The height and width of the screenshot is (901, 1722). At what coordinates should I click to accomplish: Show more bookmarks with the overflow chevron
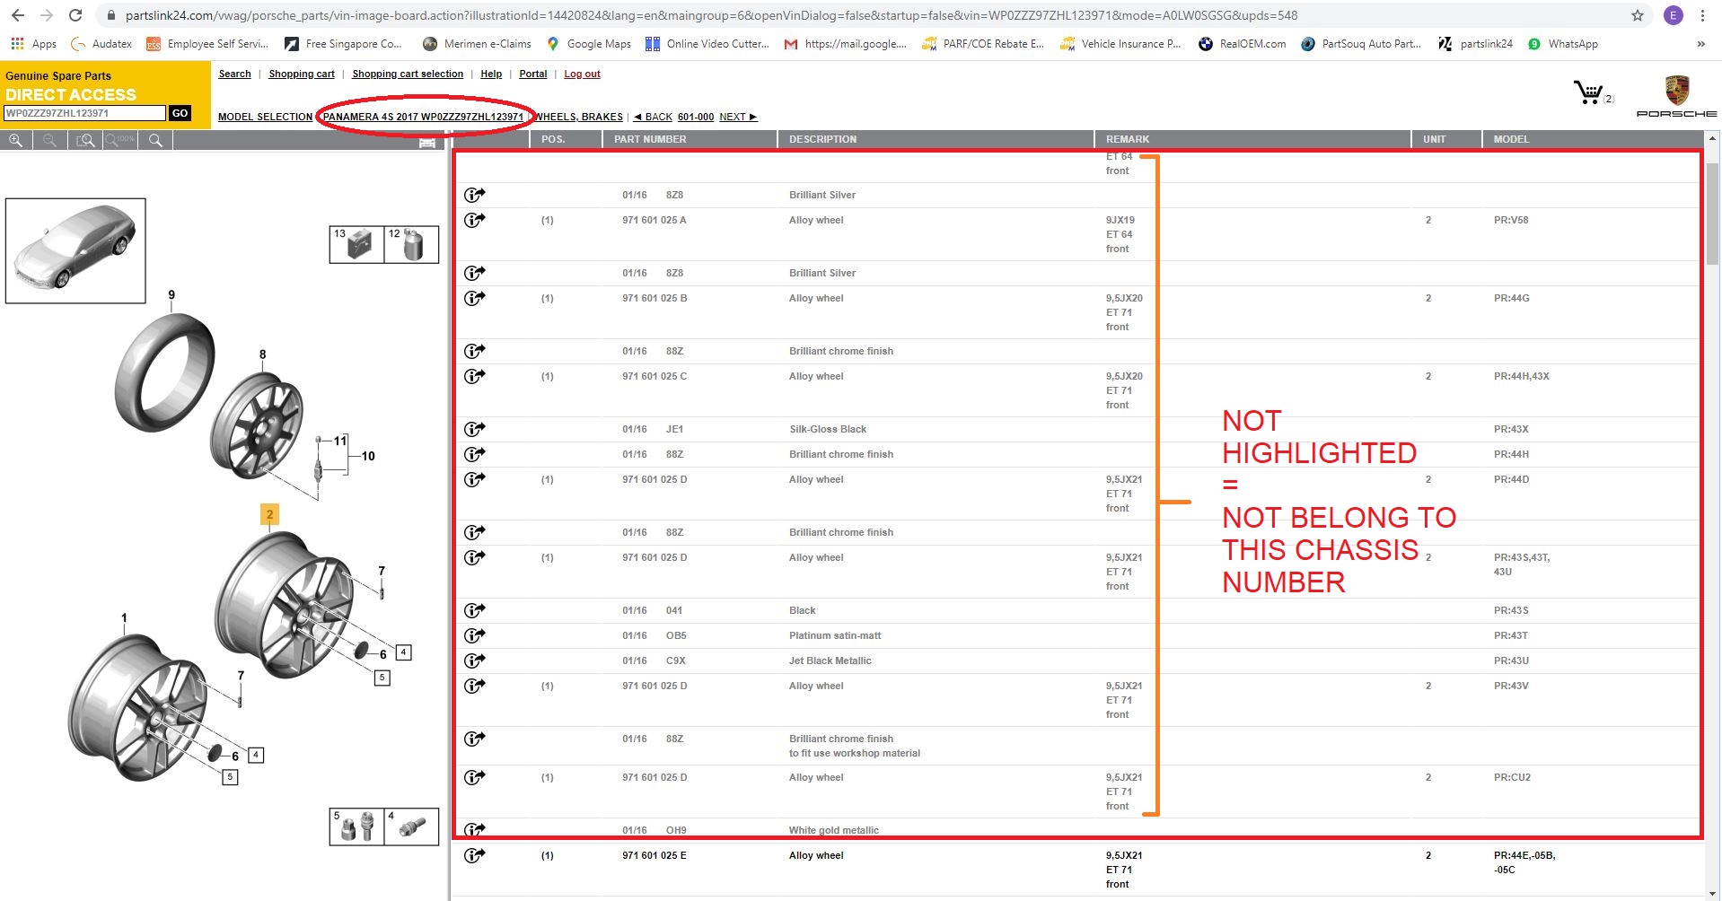point(1700,44)
